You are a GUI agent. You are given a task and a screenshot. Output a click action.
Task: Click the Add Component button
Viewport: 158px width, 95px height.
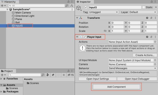coord(116,87)
